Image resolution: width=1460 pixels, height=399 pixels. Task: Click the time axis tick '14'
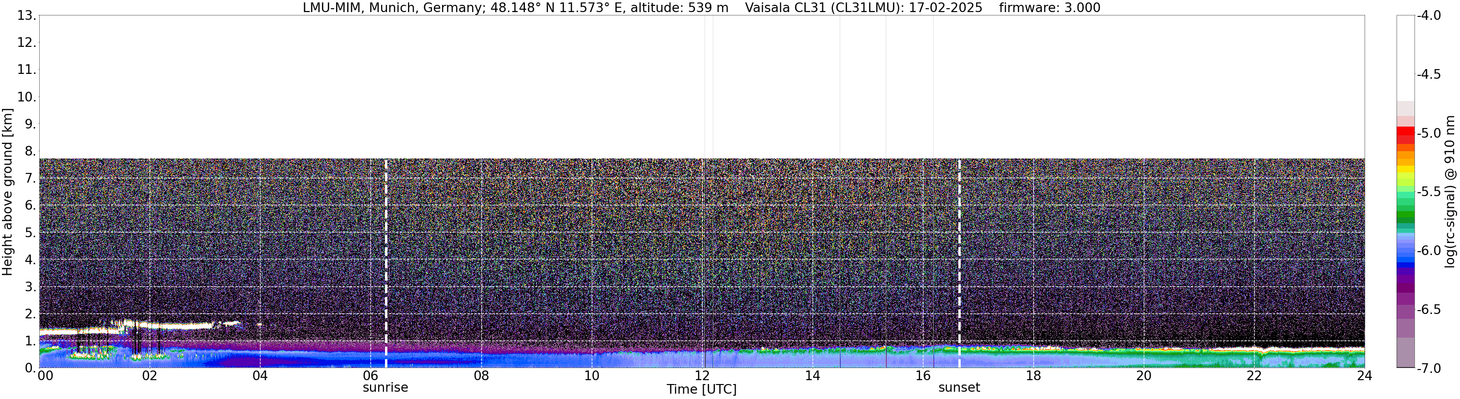812,376
